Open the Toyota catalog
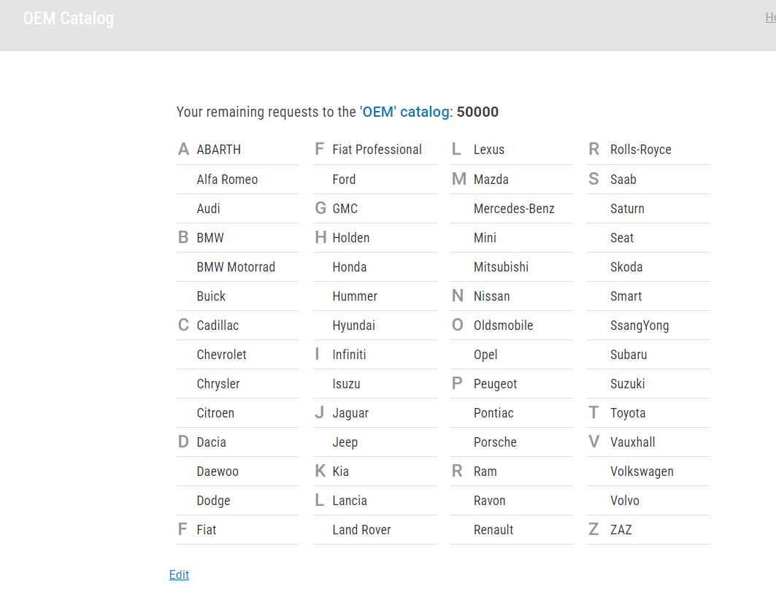This screenshot has height=600, width=776. point(628,413)
